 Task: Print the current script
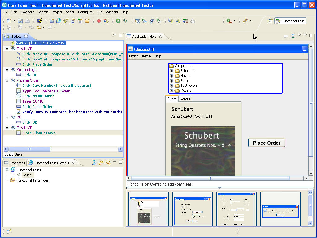point(28,21)
